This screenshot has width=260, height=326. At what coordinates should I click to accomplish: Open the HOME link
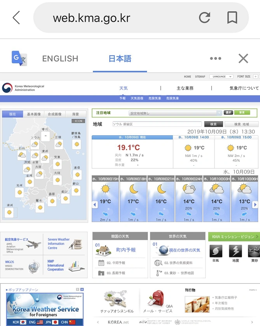click(187, 77)
